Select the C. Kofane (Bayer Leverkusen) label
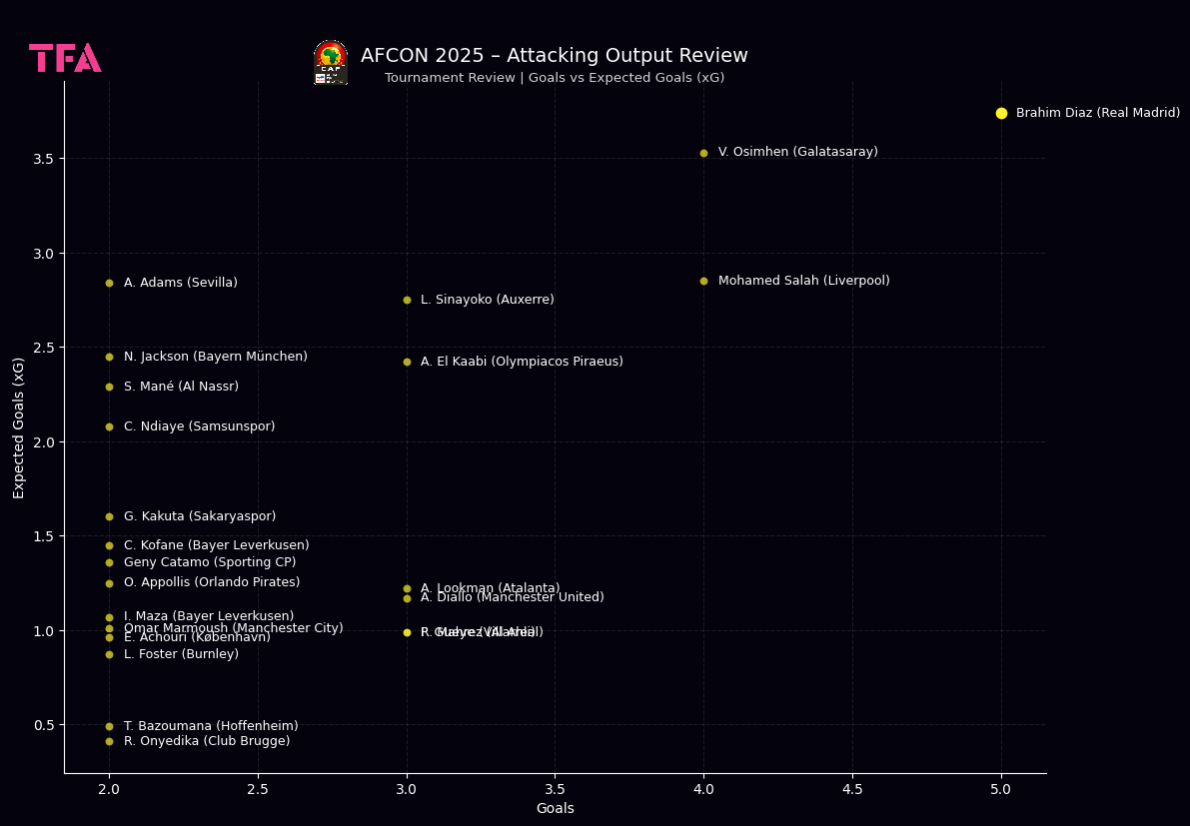1190x826 pixels. [x=216, y=545]
